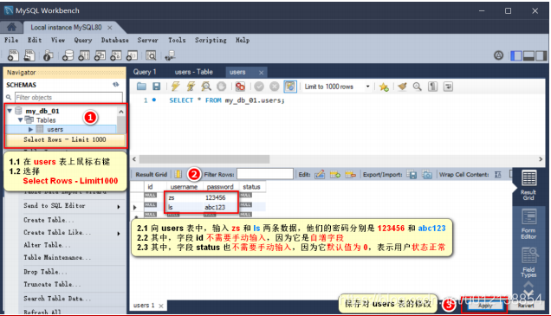Apply changes to users table
The width and height of the screenshot is (551, 316).
pyautogui.click(x=485, y=306)
